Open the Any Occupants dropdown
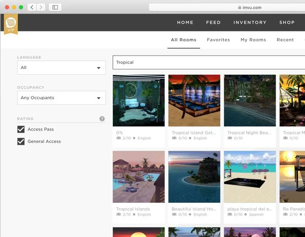Screen dimensions: 305x237 click(x=61, y=98)
